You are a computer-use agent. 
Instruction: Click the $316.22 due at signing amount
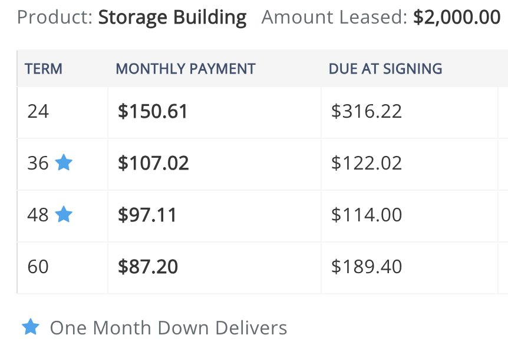point(367,111)
